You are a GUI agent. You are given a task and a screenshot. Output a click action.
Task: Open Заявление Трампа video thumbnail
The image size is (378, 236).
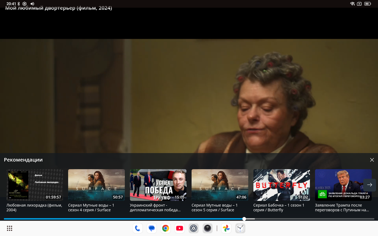(343, 185)
